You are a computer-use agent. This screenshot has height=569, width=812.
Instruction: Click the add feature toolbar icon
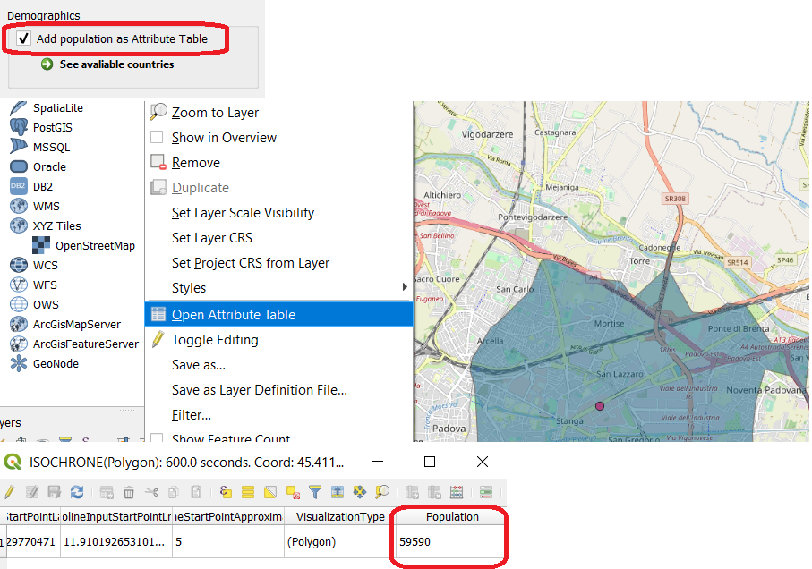(x=107, y=492)
